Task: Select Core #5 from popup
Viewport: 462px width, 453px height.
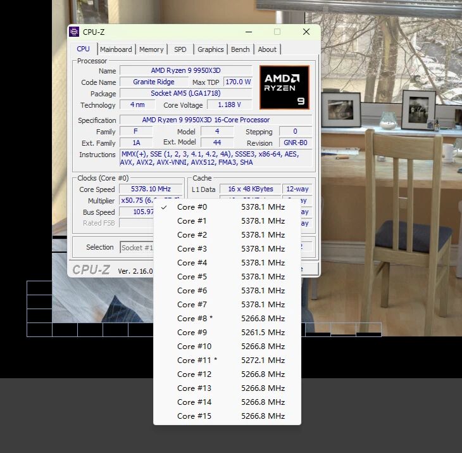Action: (227, 277)
